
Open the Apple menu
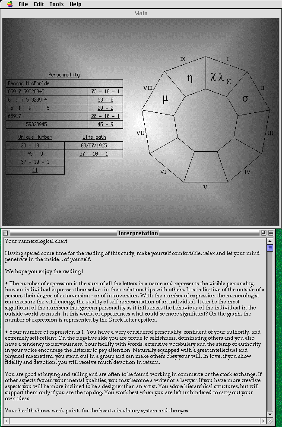[x=10, y=4]
